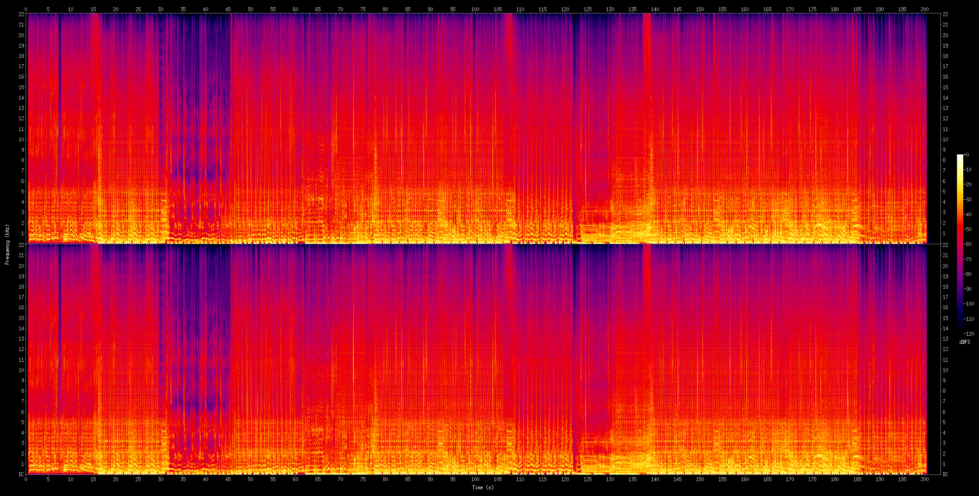
Task: Click the "-60" value on color scale
Action: [x=967, y=244]
